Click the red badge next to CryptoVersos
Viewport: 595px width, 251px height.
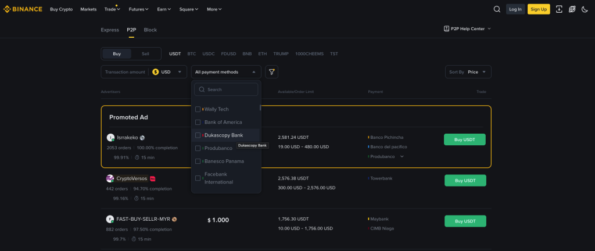pos(153,178)
